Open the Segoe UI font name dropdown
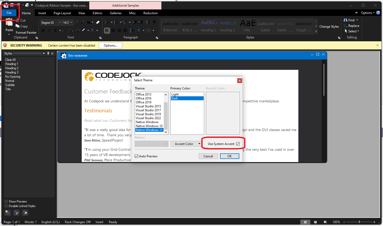 60,23
